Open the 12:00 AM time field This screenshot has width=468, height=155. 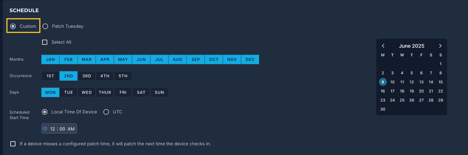tap(59, 129)
